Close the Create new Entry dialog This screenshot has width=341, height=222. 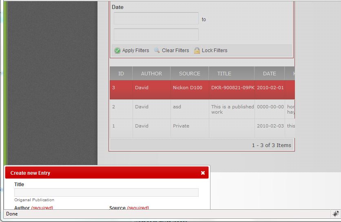pyautogui.click(x=203, y=173)
